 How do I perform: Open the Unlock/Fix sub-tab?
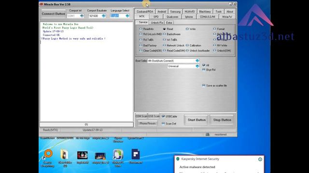156,23
